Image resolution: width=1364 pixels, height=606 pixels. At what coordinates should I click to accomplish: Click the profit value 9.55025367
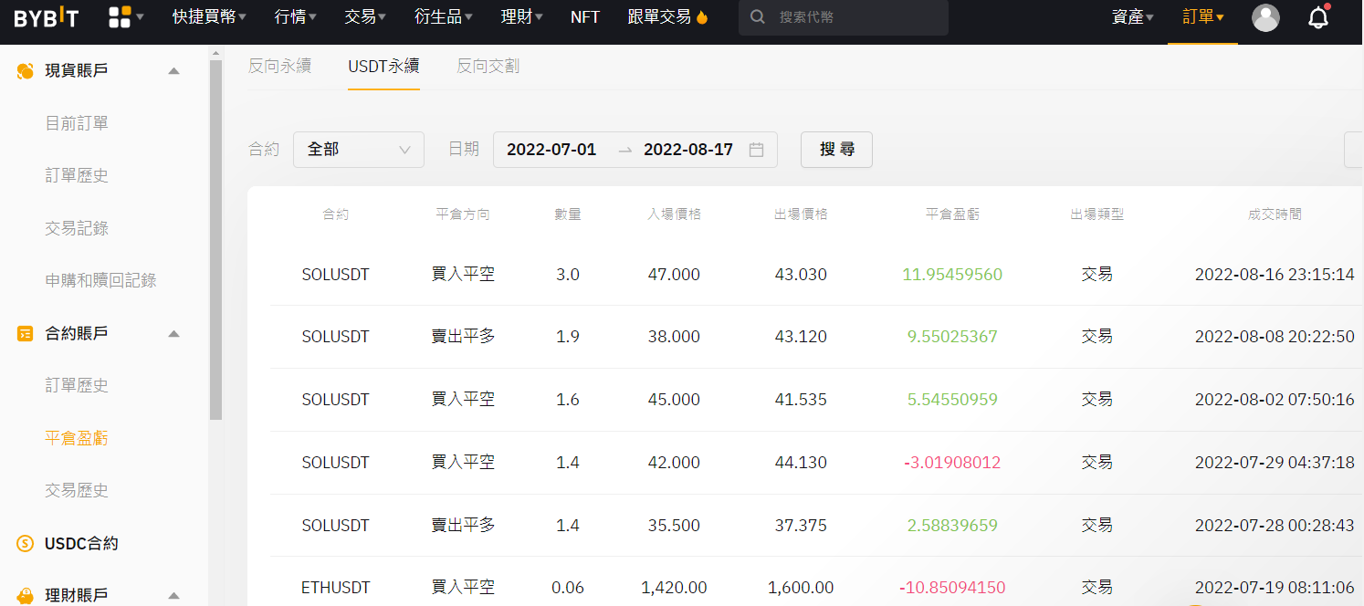pyautogui.click(x=952, y=337)
